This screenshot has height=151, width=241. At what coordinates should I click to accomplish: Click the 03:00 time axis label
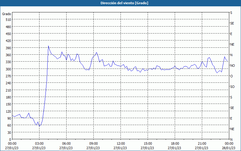tap(39, 144)
